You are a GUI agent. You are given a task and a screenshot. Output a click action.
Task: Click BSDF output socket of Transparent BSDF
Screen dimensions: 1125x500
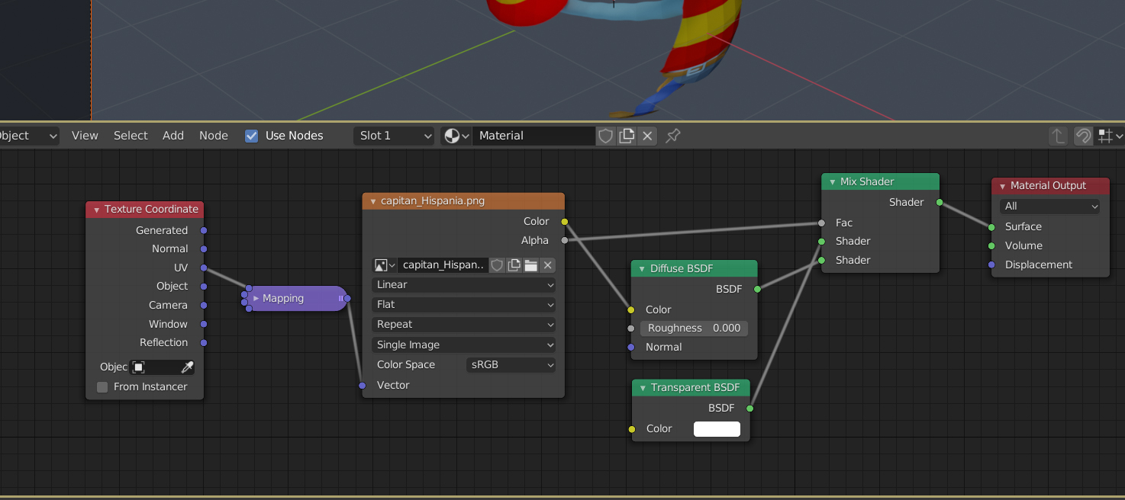[x=750, y=409]
